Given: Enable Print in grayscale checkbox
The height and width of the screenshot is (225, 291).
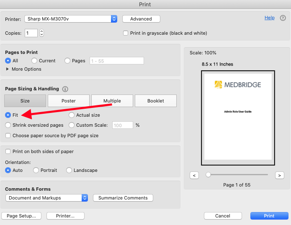Looking at the screenshot, I should coord(126,33).
